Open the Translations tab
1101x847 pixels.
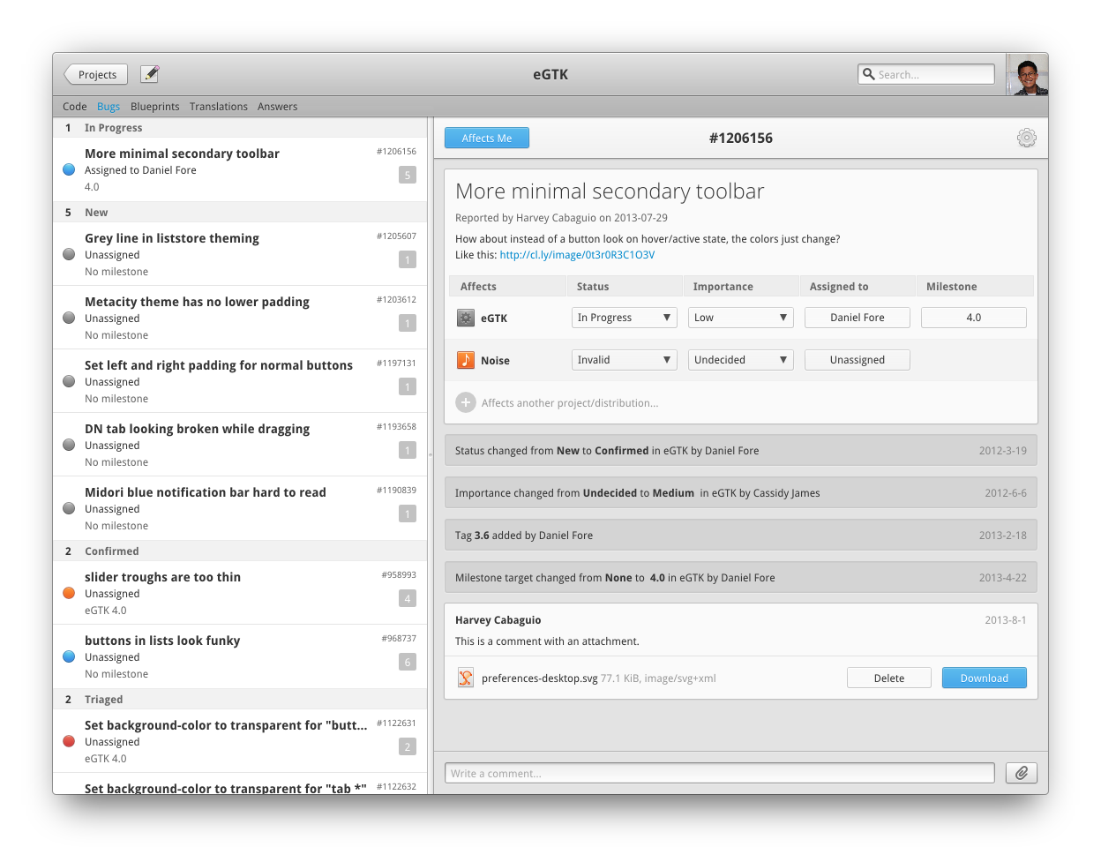(219, 107)
